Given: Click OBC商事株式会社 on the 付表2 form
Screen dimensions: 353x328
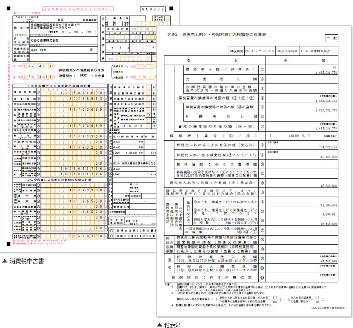Looking at the screenshot, I should coord(316,51).
